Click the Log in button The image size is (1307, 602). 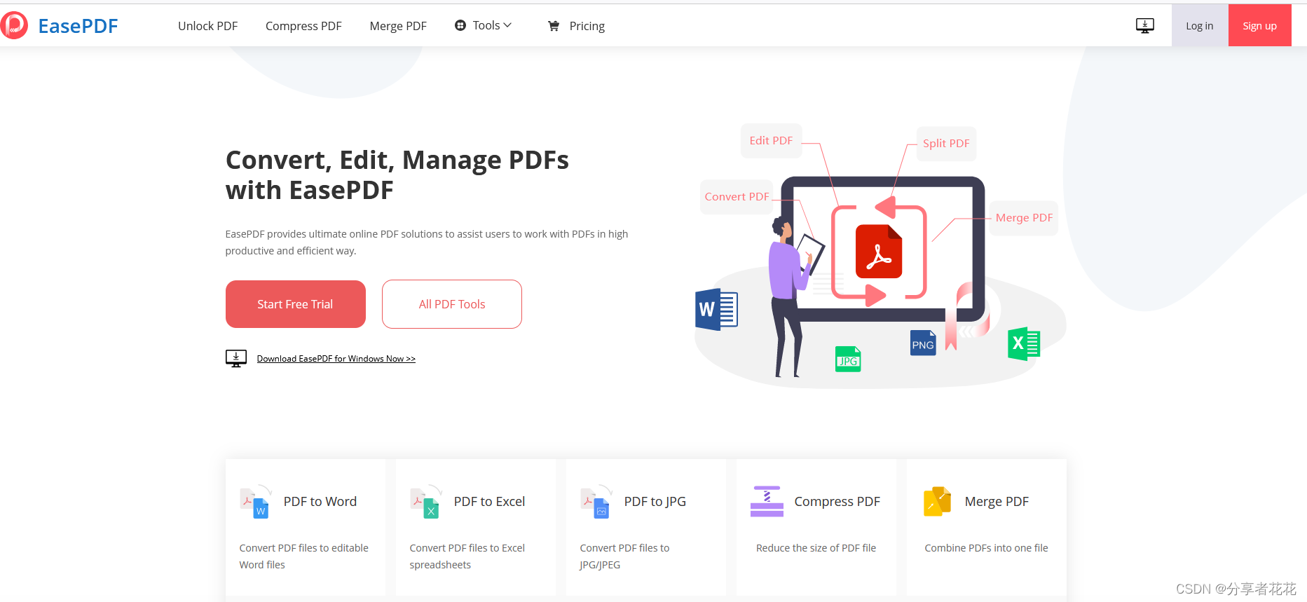[x=1200, y=25]
